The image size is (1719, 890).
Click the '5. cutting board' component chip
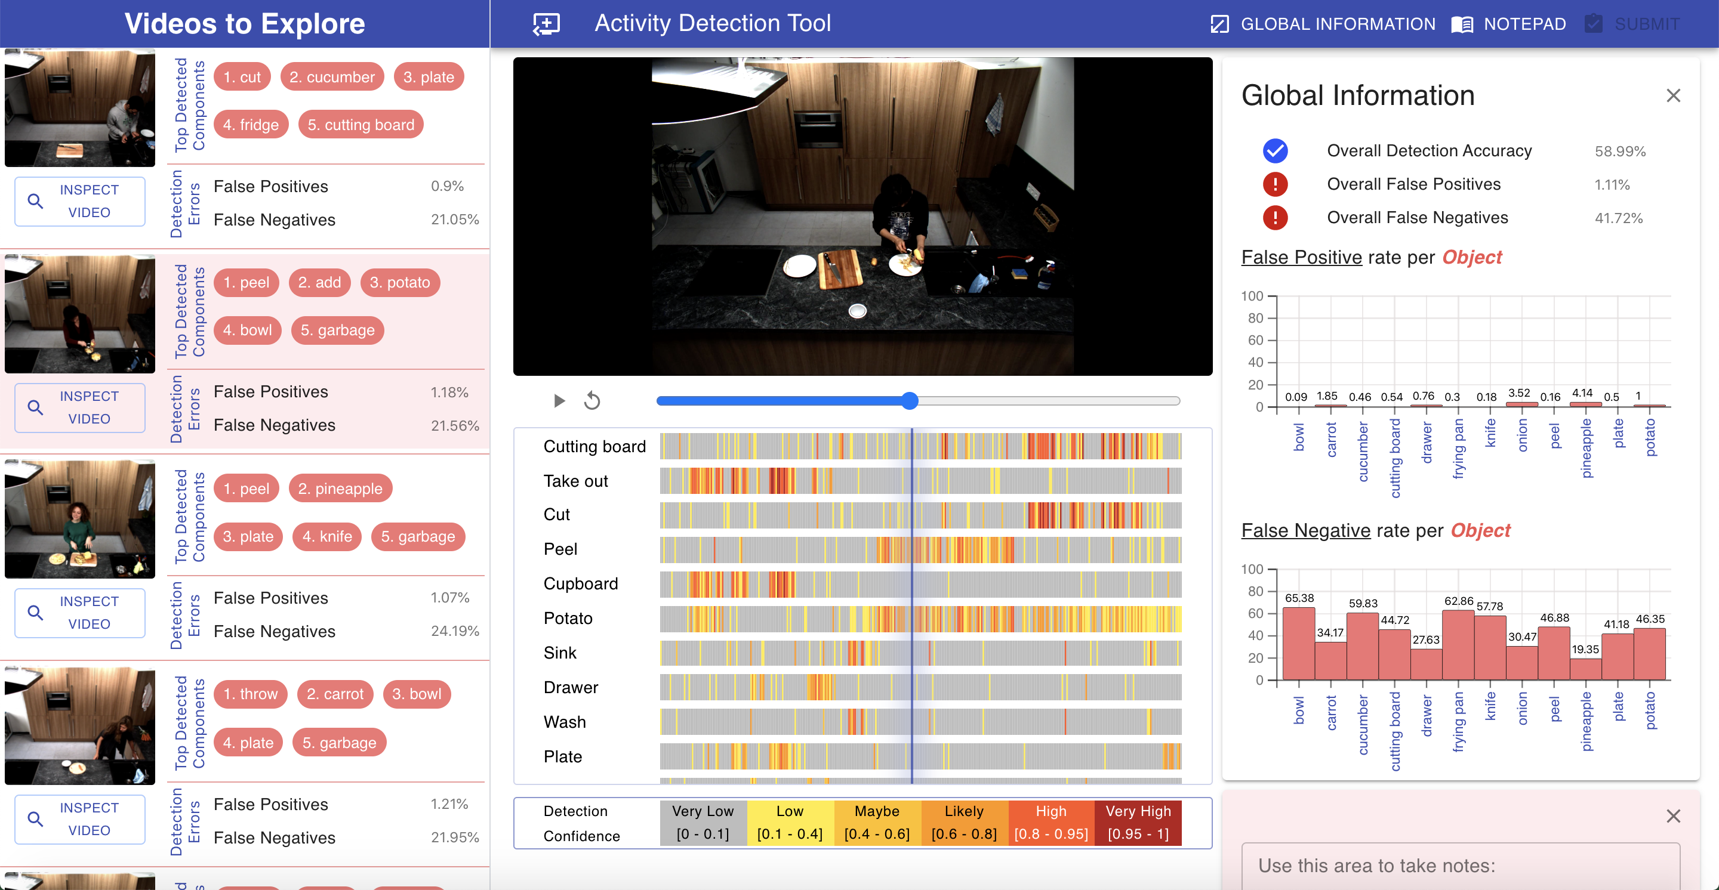tap(361, 124)
